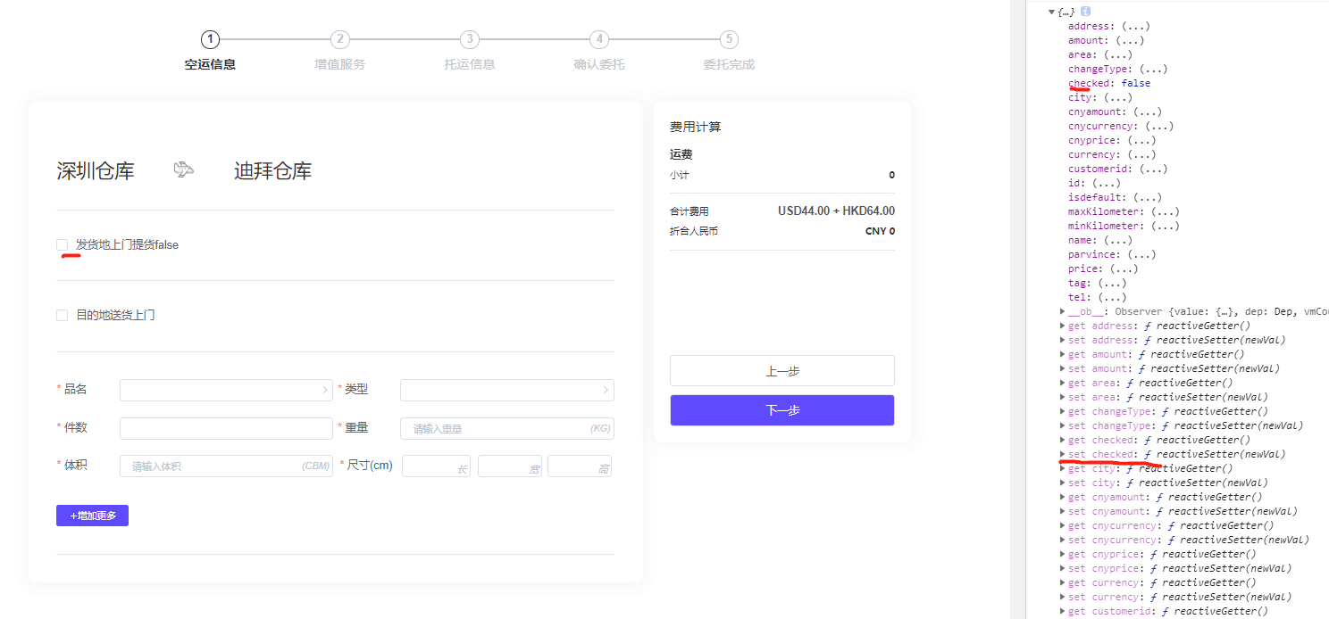Image resolution: width=1329 pixels, height=619 pixels.
Task: Enable the 目的地送货上门 checkbox
Action: coord(62,314)
